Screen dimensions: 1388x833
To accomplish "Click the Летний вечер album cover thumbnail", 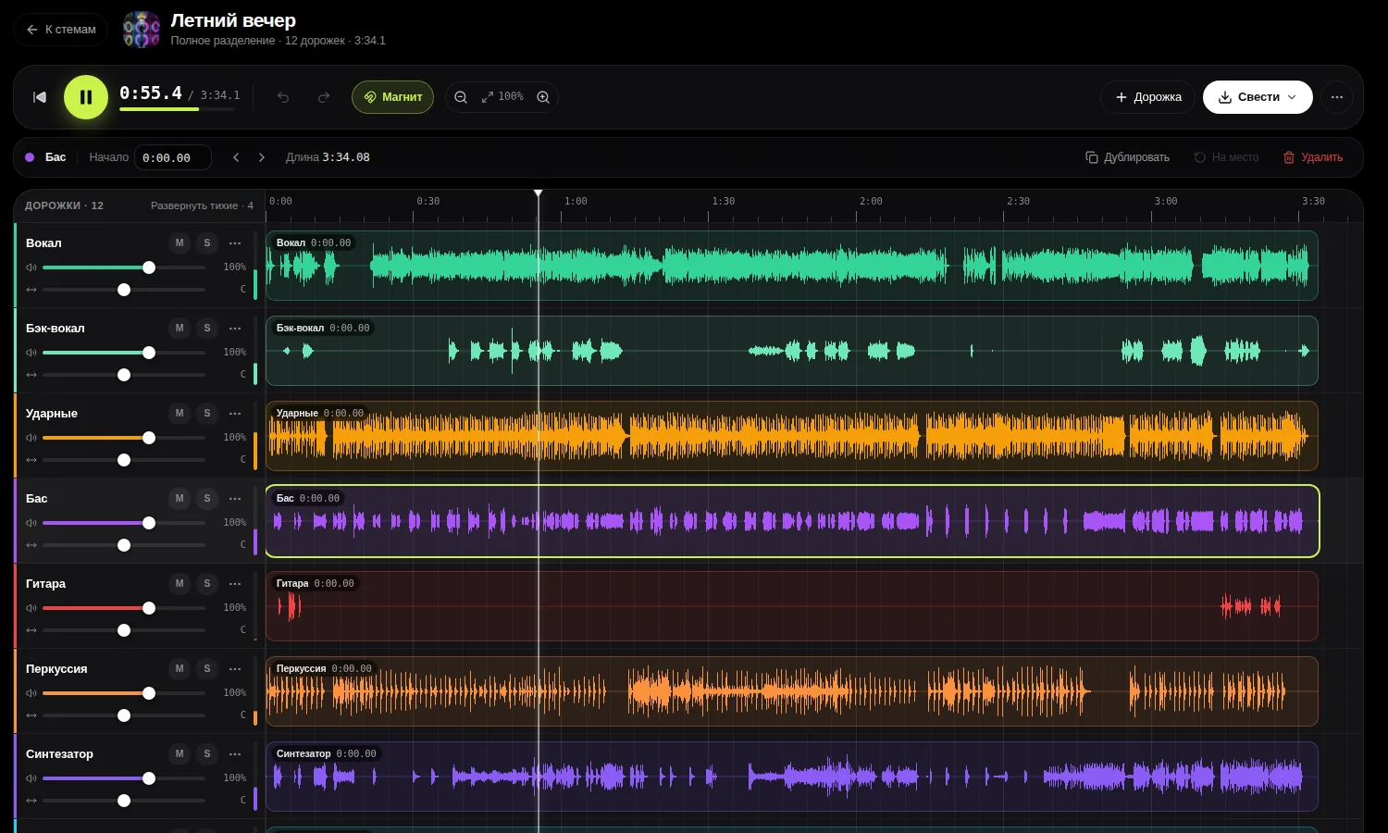I will click(x=142, y=30).
